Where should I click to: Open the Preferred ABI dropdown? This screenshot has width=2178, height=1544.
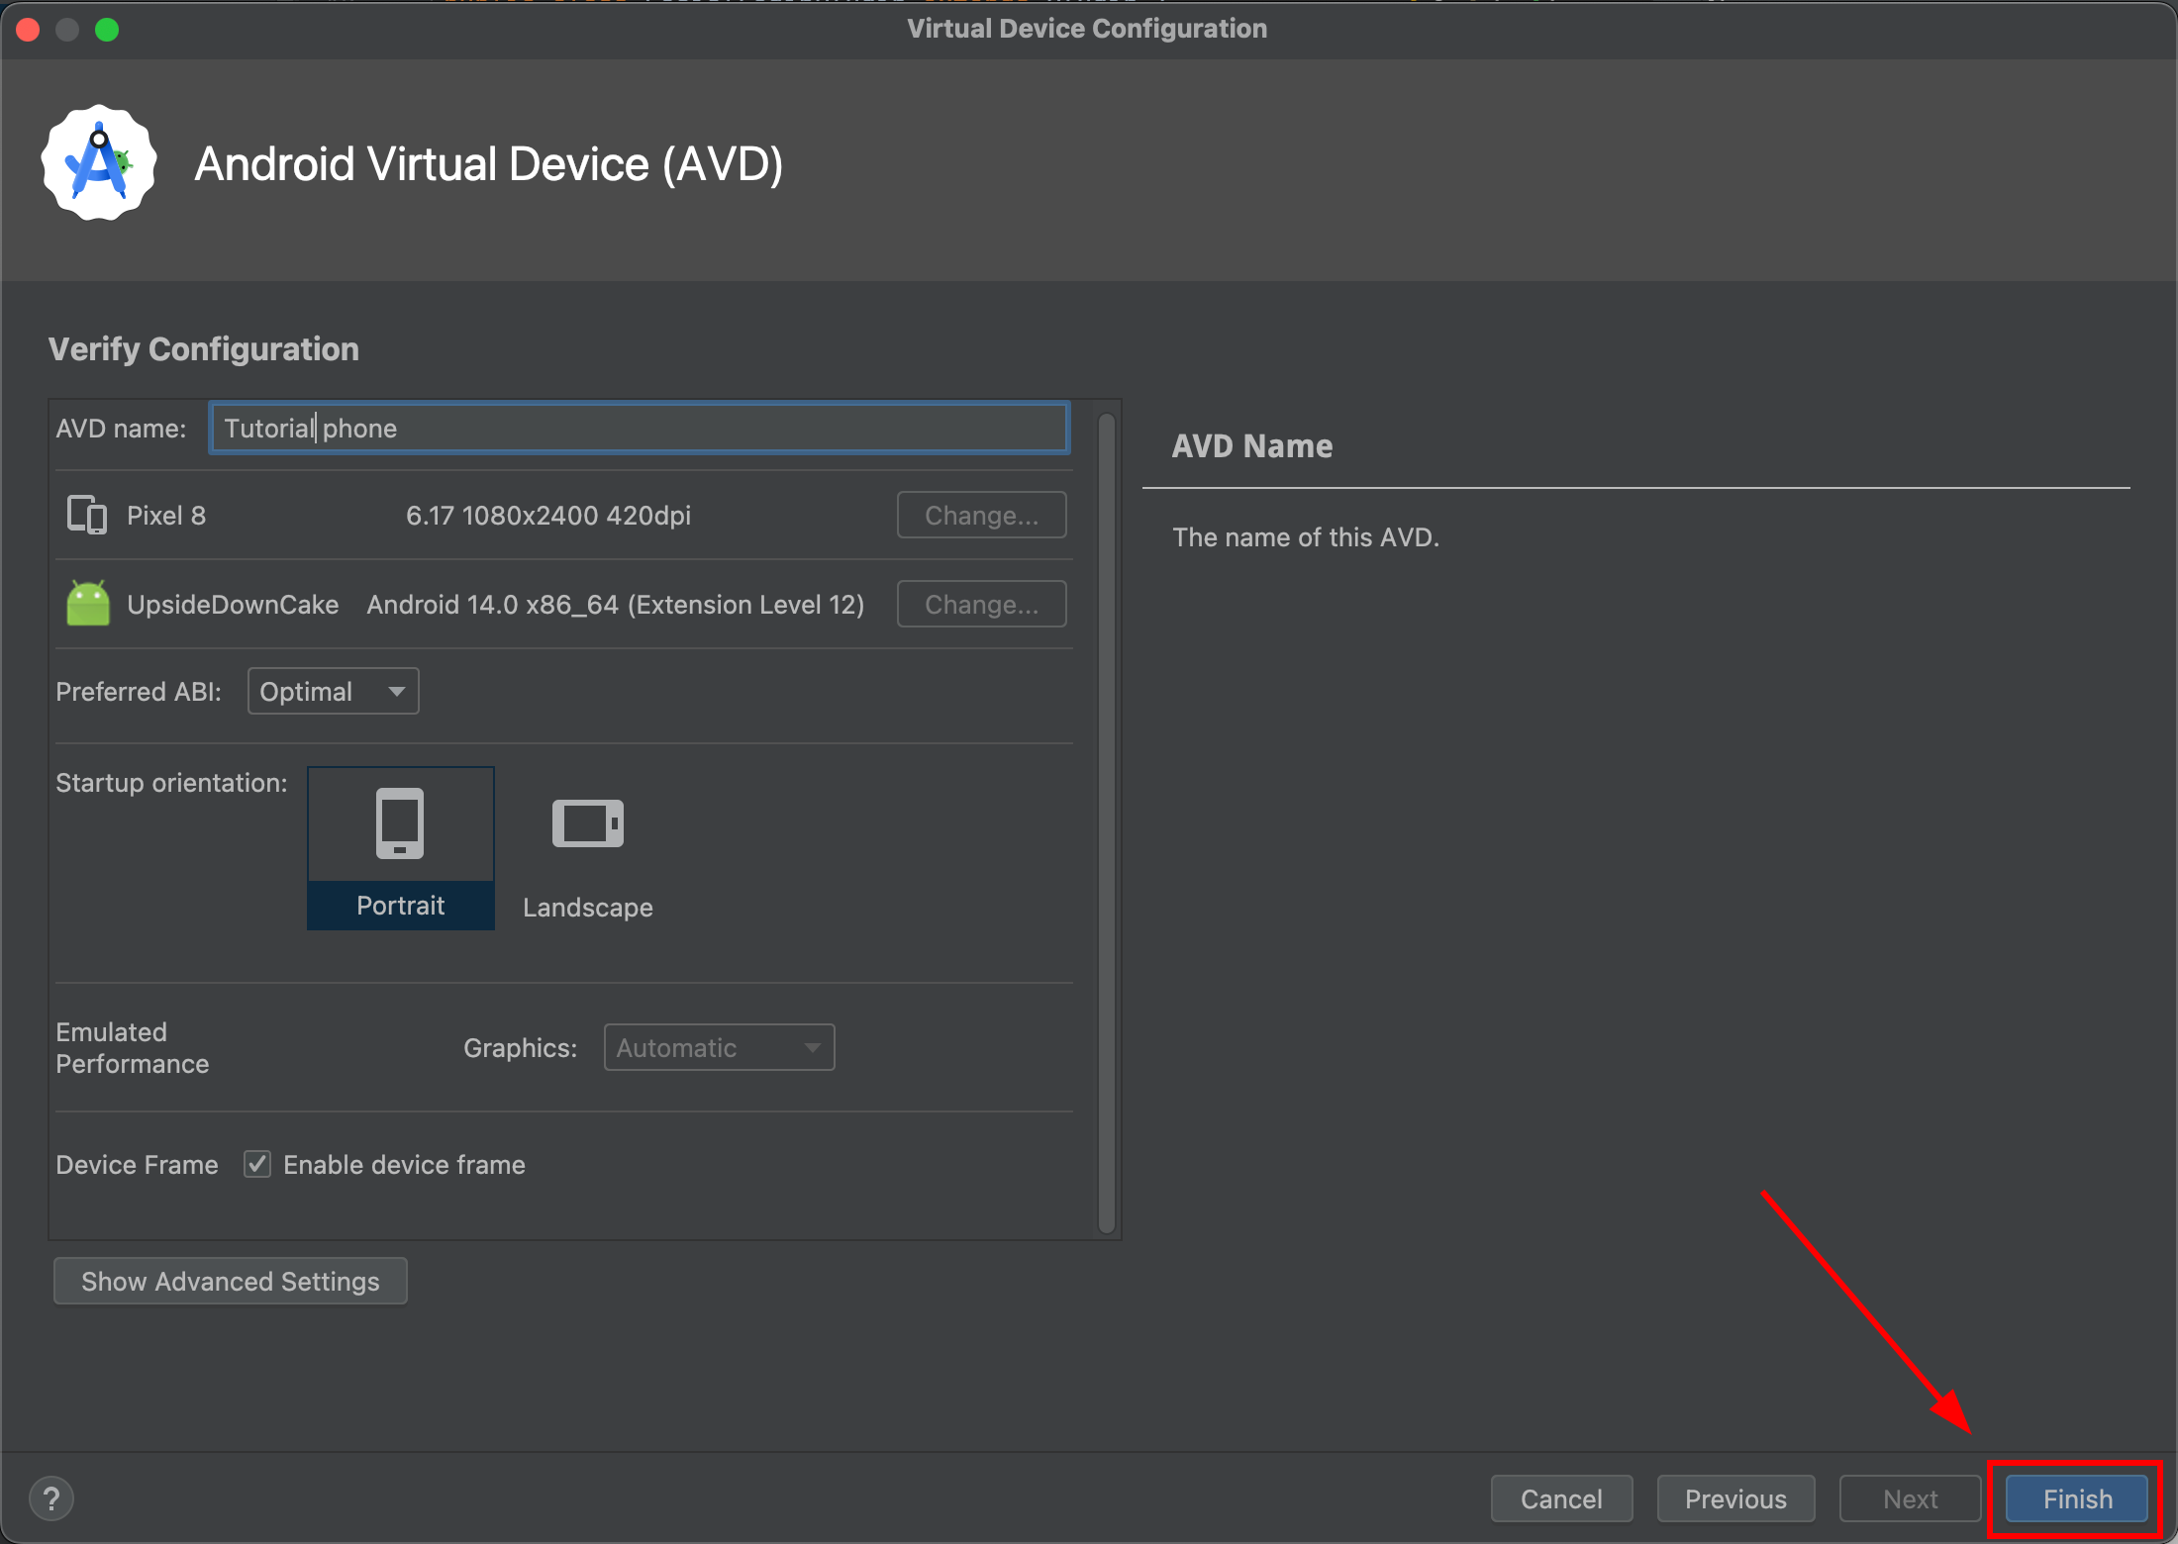click(333, 691)
